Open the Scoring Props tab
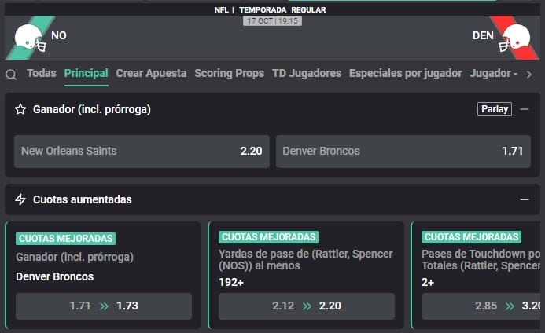 click(230, 73)
